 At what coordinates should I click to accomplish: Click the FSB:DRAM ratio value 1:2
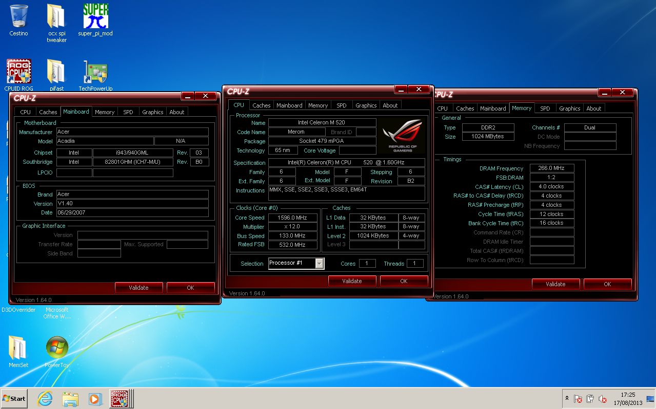pyautogui.click(x=552, y=178)
